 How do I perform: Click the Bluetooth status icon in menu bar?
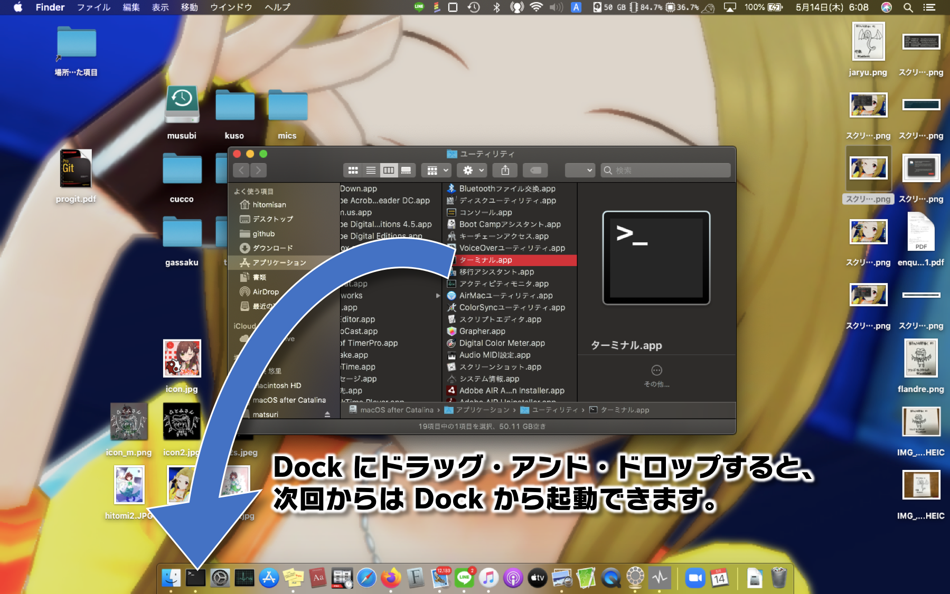click(x=496, y=7)
